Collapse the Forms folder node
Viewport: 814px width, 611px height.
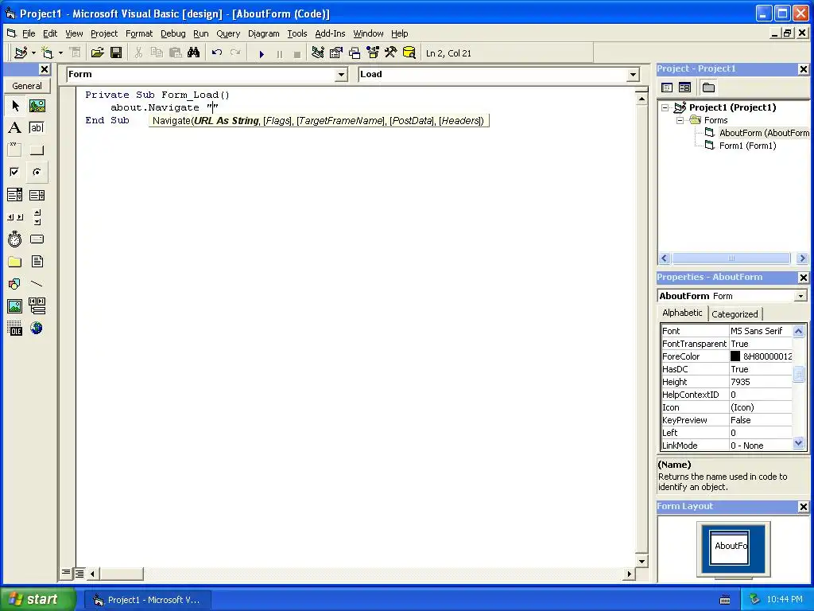pos(680,120)
